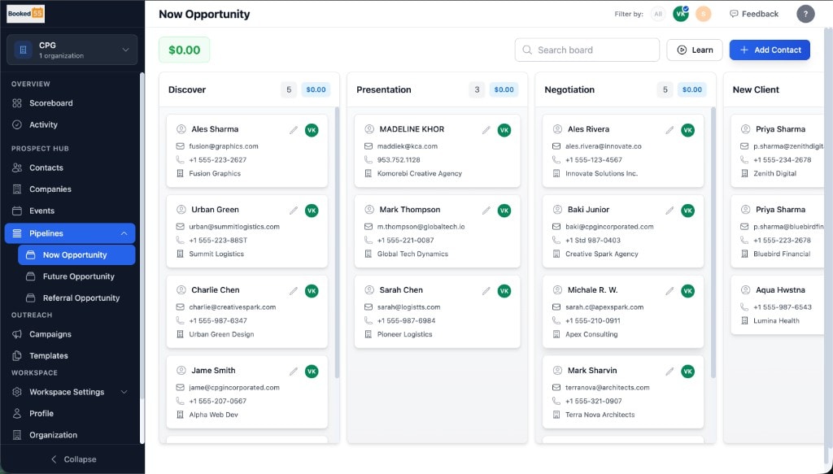The height and width of the screenshot is (474, 833).
Task: Edit Urban Green card with pencil icon
Action: tap(293, 211)
